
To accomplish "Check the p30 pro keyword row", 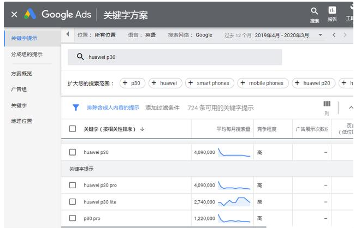I will [x=73, y=218].
